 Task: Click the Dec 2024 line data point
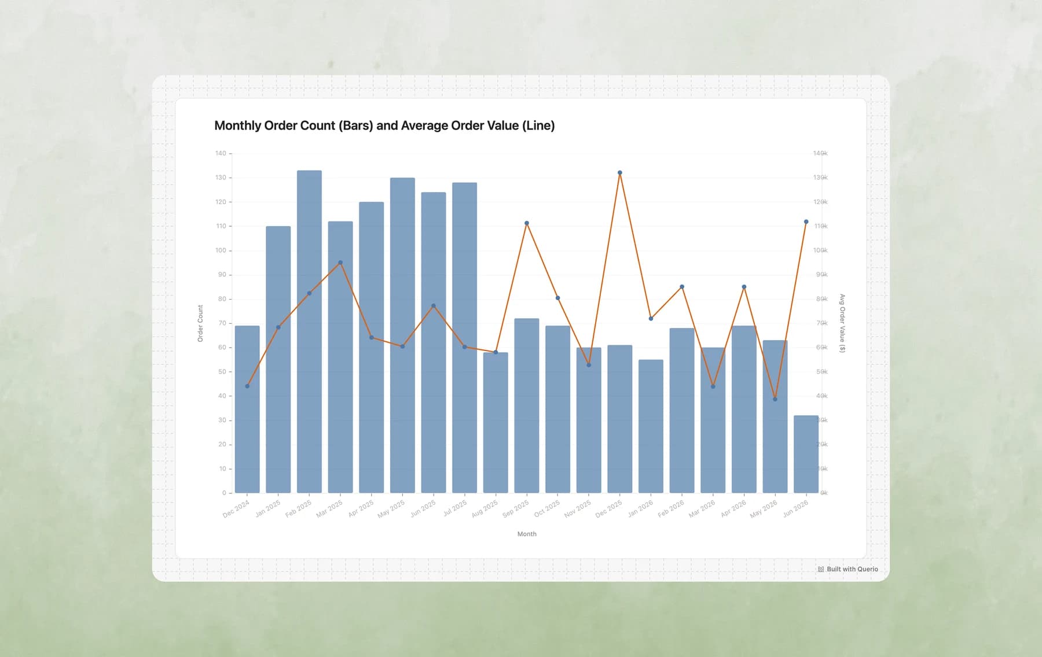(x=247, y=386)
